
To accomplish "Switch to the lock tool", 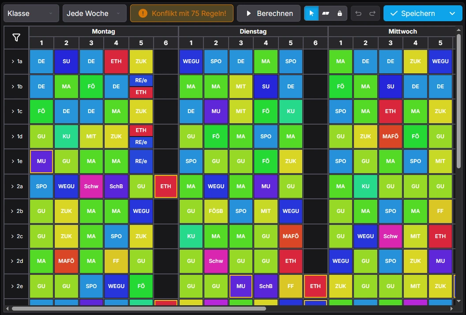I will click(x=339, y=13).
